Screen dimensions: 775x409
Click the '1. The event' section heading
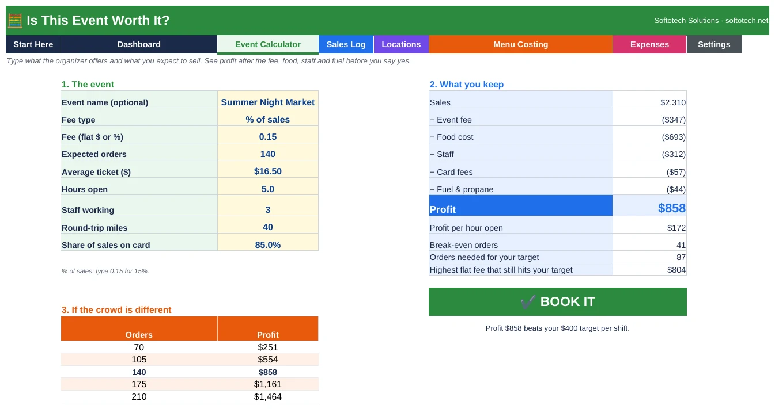point(88,85)
